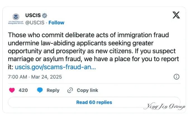188x115 pixels.
Task: Open the circled info icon near timestamp
Action: (x=177, y=77)
